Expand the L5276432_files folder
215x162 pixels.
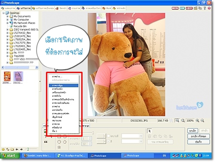click(x=7, y=33)
